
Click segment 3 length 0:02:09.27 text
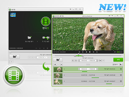tap(112, 81)
